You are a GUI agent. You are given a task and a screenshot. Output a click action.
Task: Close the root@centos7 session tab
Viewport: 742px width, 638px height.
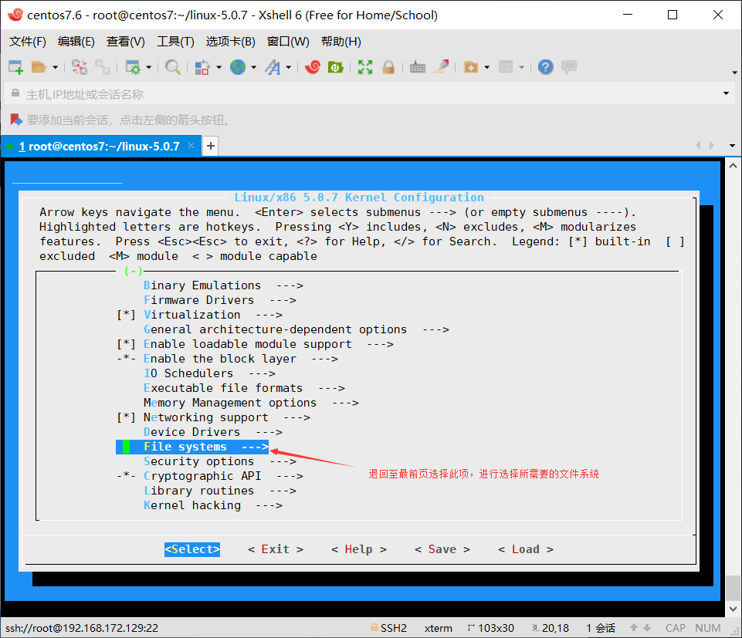(191, 146)
